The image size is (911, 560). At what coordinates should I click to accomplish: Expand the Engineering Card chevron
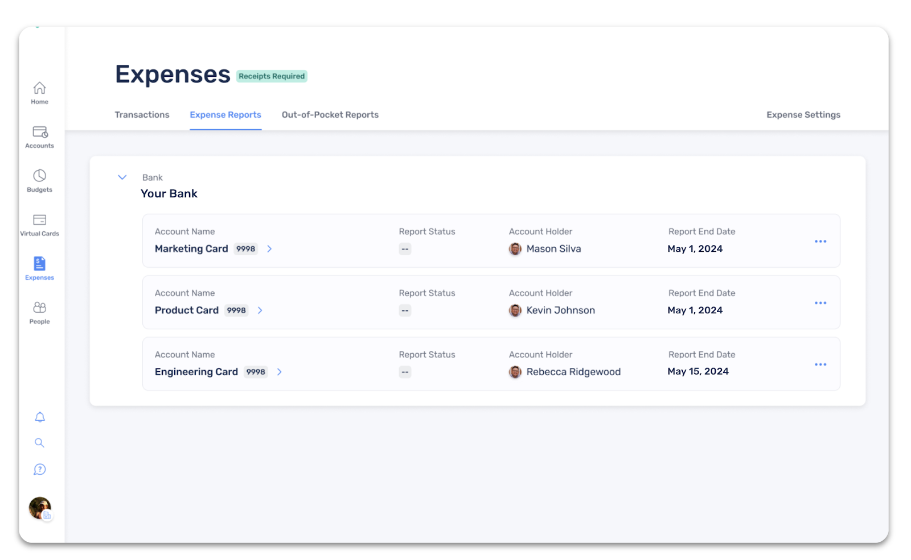click(x=280, y=372)
